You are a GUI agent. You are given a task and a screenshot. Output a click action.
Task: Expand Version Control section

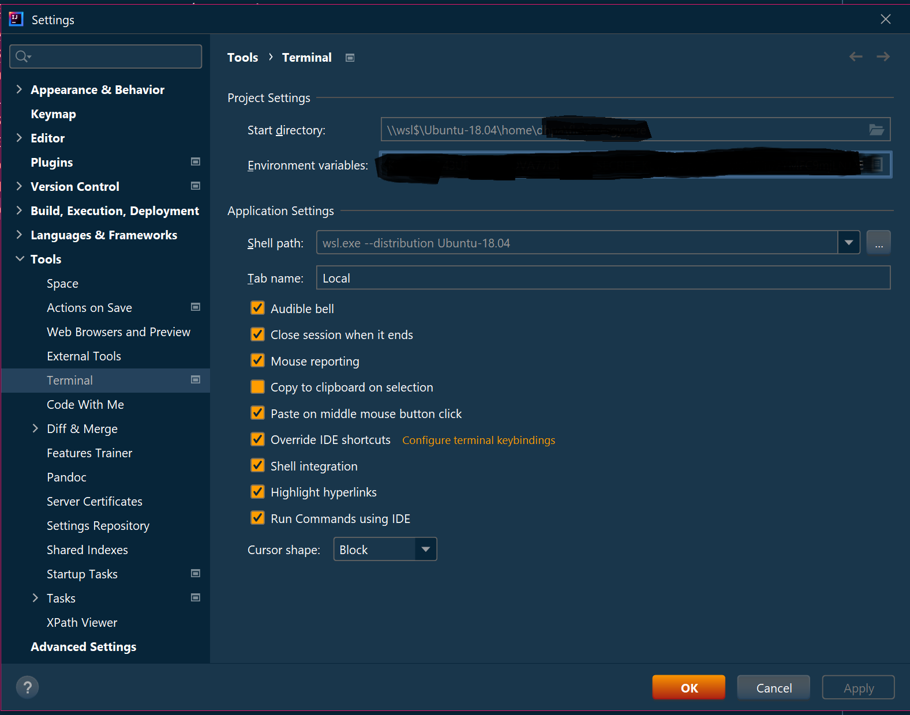click(x=19, y=186)
